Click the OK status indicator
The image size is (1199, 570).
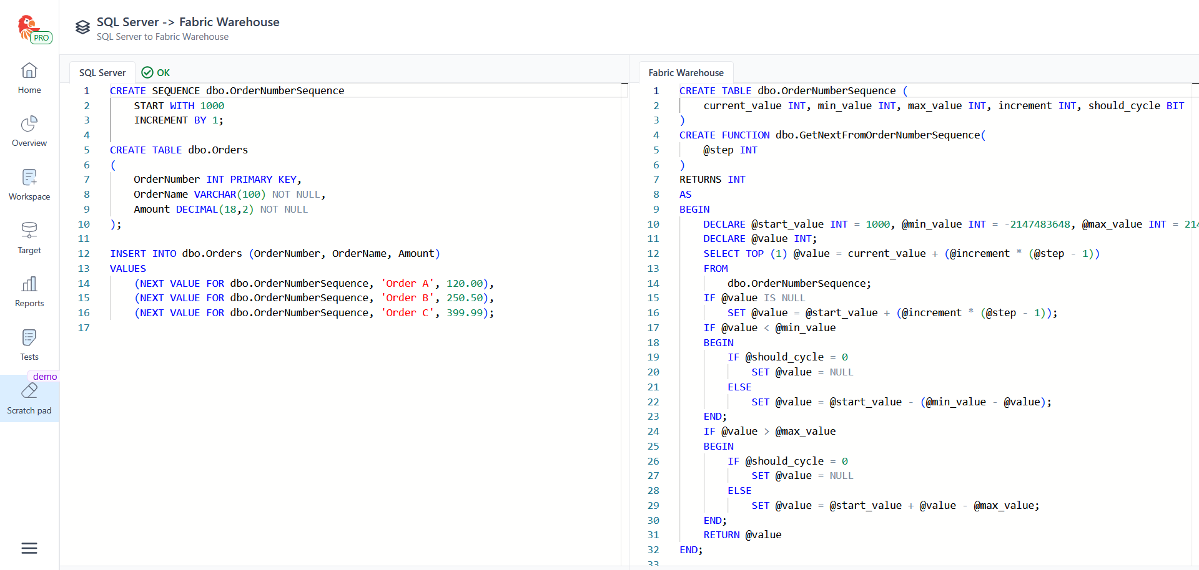coord(156,73)
